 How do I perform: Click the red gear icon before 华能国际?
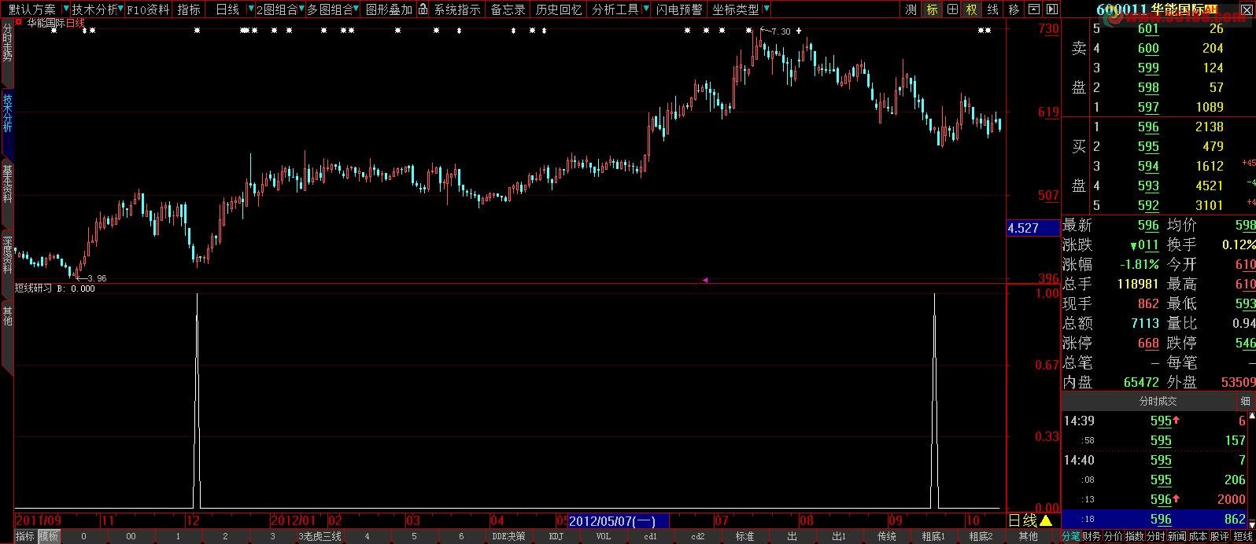click(x=19, y=22)
